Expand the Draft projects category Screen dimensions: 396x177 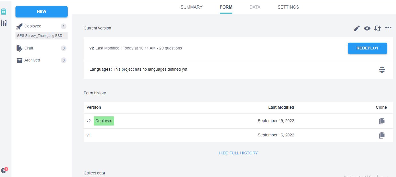29,48
